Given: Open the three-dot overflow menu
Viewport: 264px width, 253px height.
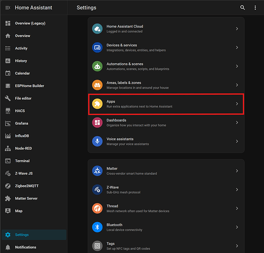Looking at the screenshot, I should point(255,8).
